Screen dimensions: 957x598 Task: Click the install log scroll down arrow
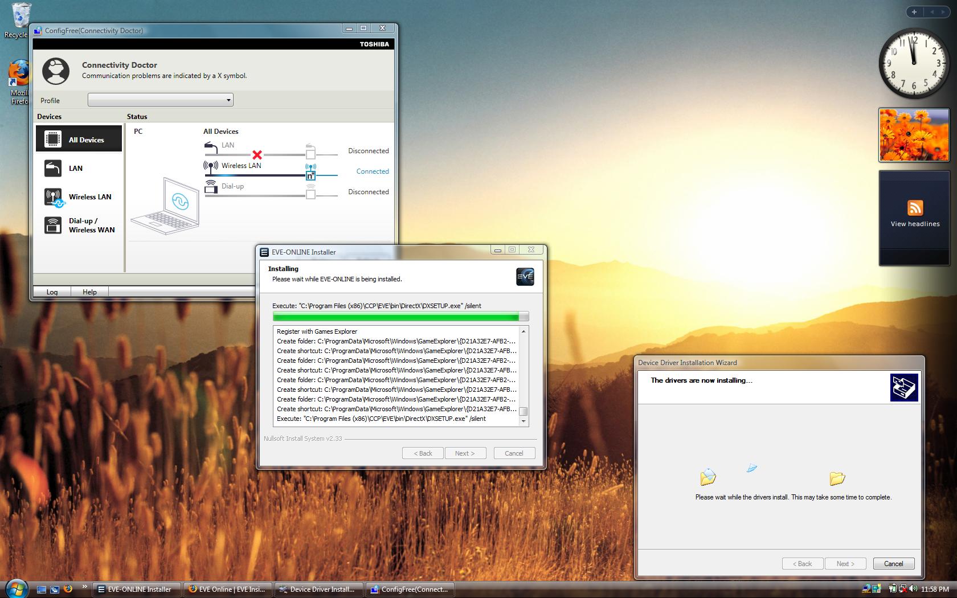[524, 421]
